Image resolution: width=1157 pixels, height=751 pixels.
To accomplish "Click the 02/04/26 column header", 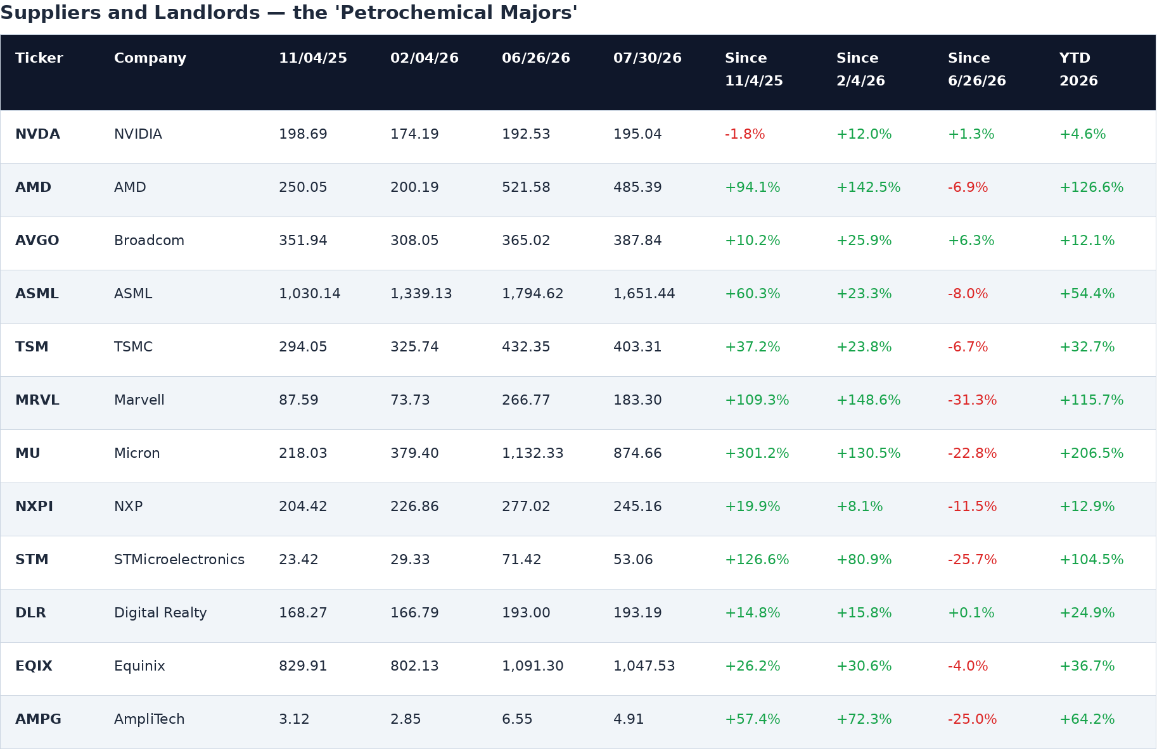I will [425, 58].
